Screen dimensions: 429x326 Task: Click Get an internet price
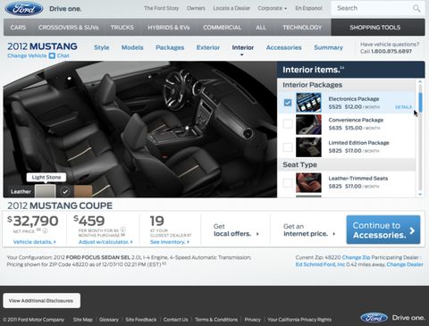(x=309, y=230)
